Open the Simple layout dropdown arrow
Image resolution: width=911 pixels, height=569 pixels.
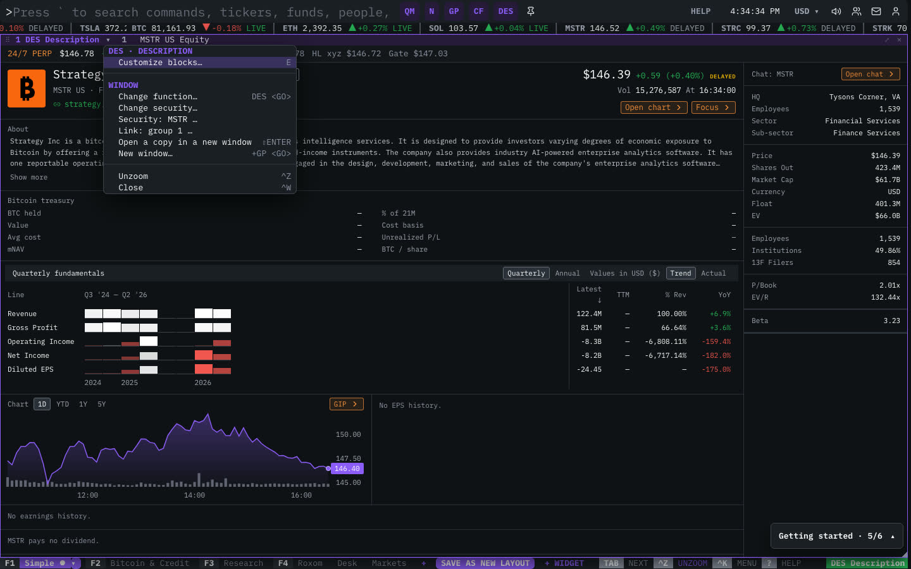coord(73,563)
